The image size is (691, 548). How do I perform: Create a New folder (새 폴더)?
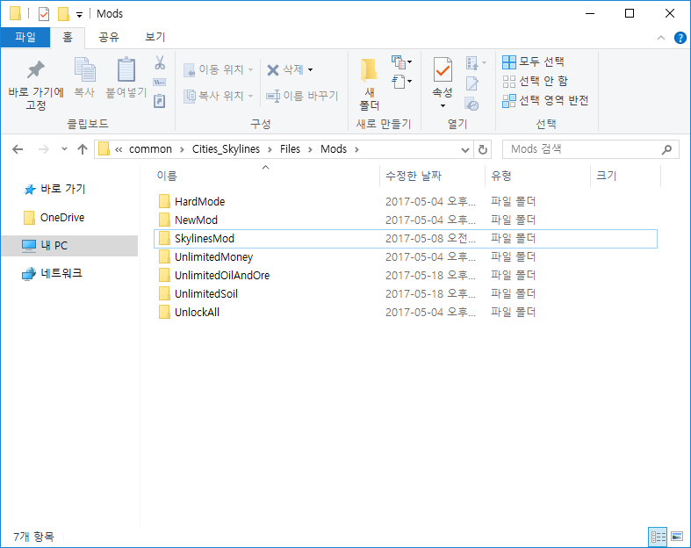pos(370,84)
